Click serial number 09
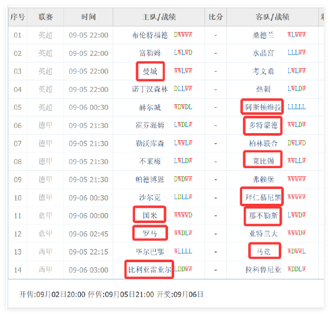The height and width of the screenshot is (314, 330). [18, 180]
